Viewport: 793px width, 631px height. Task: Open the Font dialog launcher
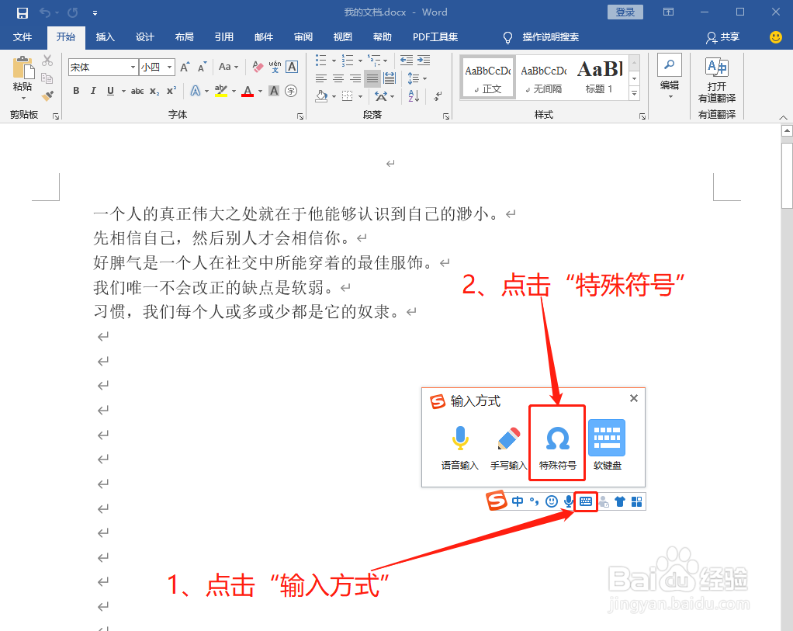[300, 116]
